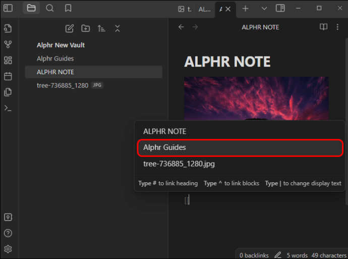Create a new folder icon
Screen dimensions: 348x259
[86, 28]
